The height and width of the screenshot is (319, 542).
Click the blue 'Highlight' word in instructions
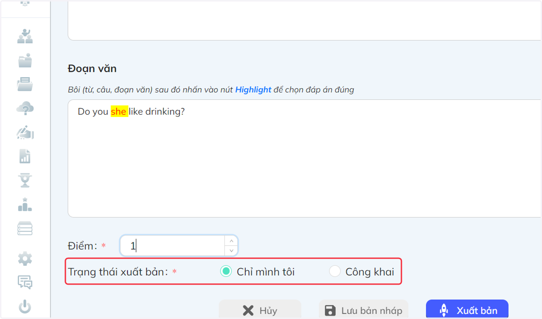tap(253, 89)
